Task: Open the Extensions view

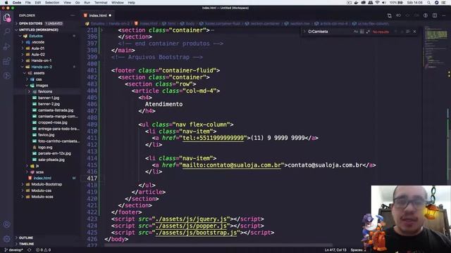Action: [7, 61]
